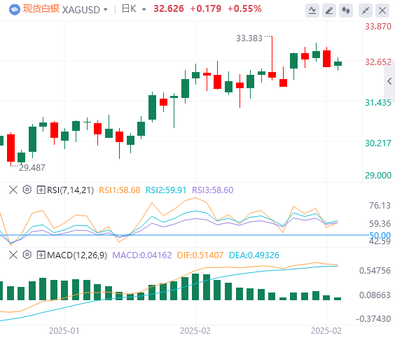The width and height of the screenshot is (395, 338).
Task: Expand the 日K period dropdown
Action: (x=144, y=10)
